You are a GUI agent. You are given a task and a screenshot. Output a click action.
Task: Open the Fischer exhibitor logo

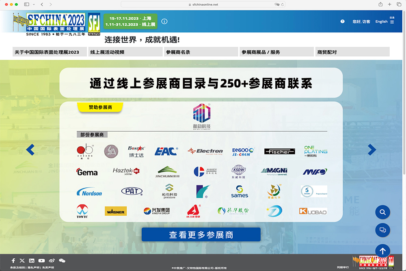click(280, 151)
